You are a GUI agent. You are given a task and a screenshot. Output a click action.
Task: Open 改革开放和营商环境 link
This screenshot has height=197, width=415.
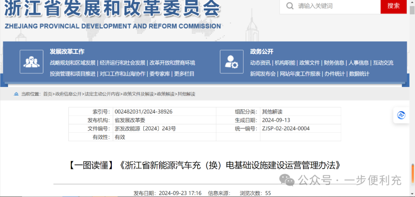tap(172, 63)
